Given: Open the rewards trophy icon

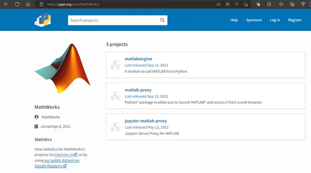Looking at the screenshot, I should pos(303,4).
